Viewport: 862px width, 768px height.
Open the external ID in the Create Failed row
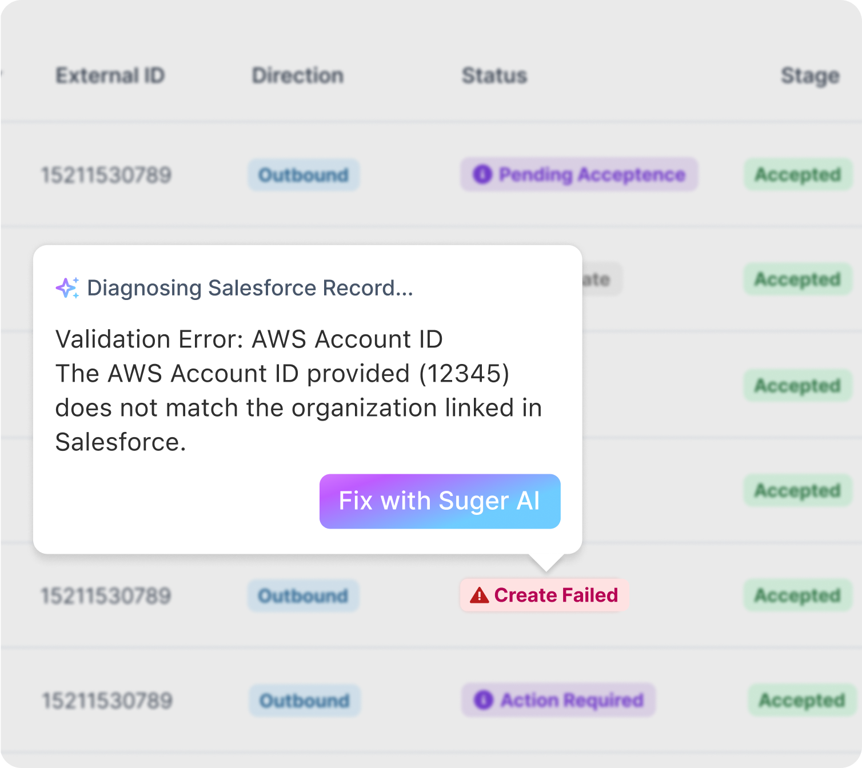click(106, 596)
